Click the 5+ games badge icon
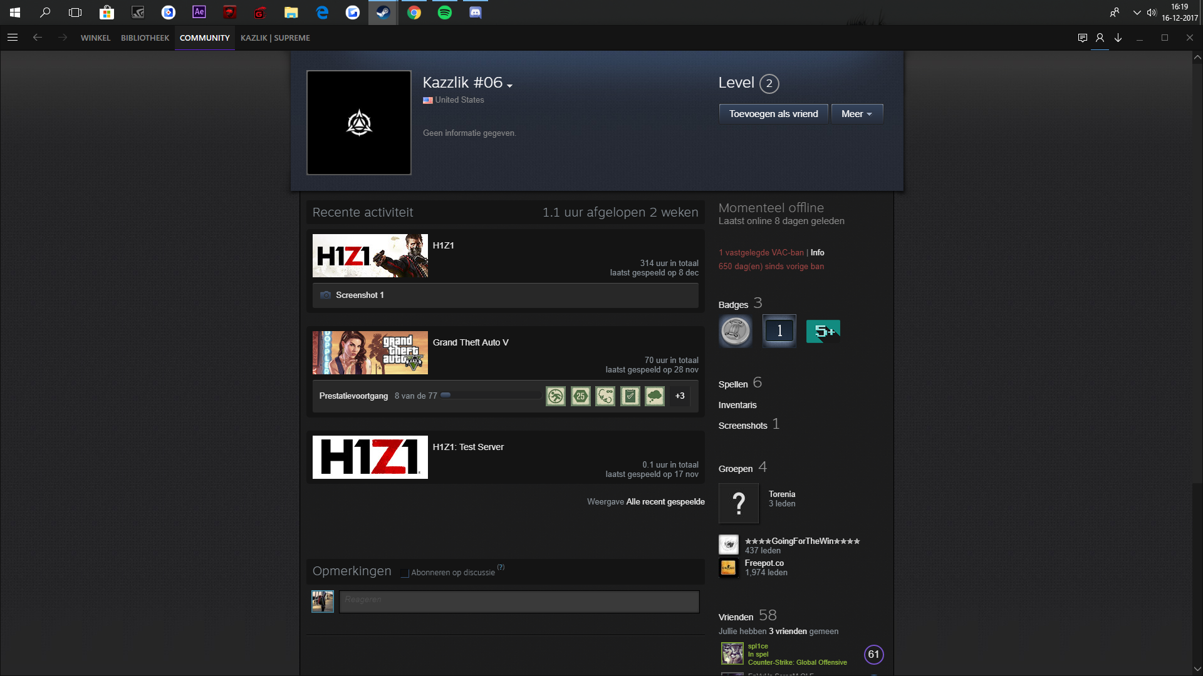Image resolution: width=1203 pixels, height=676 pixels. click(x=823, y=331)
